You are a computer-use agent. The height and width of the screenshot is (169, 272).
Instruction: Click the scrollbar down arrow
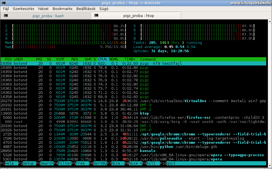click(270, 165)
